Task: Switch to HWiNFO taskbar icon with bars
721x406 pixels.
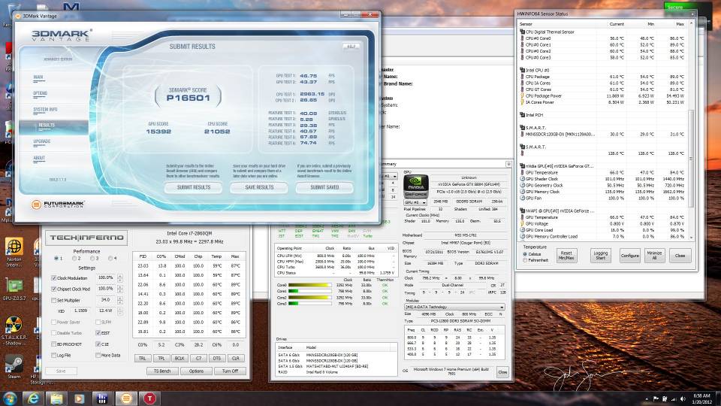Action: [x=103, y=398]
